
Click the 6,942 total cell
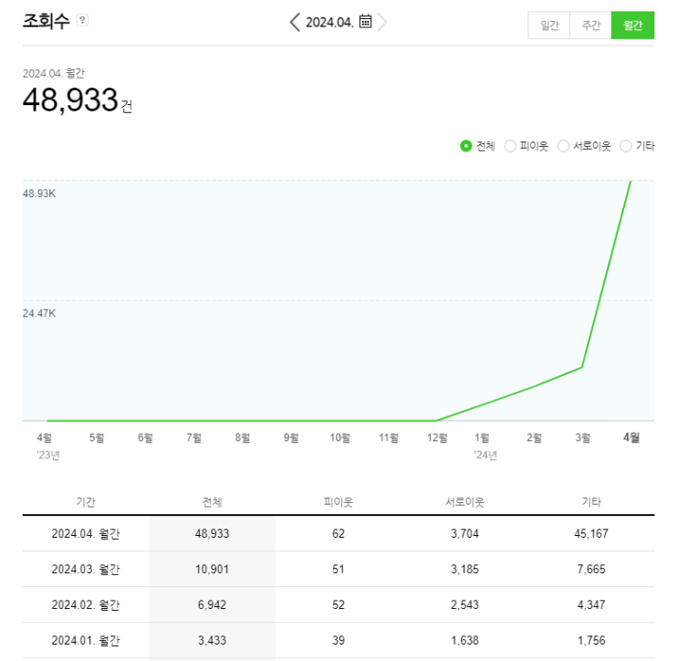[x=212, y=604]
